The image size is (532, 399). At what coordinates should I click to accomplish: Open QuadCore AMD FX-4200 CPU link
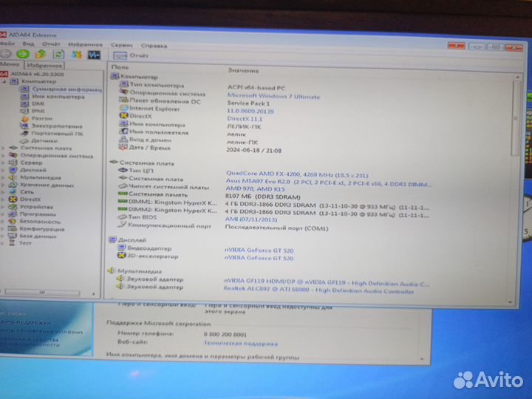pyautogui.click(x=297, y=174)
